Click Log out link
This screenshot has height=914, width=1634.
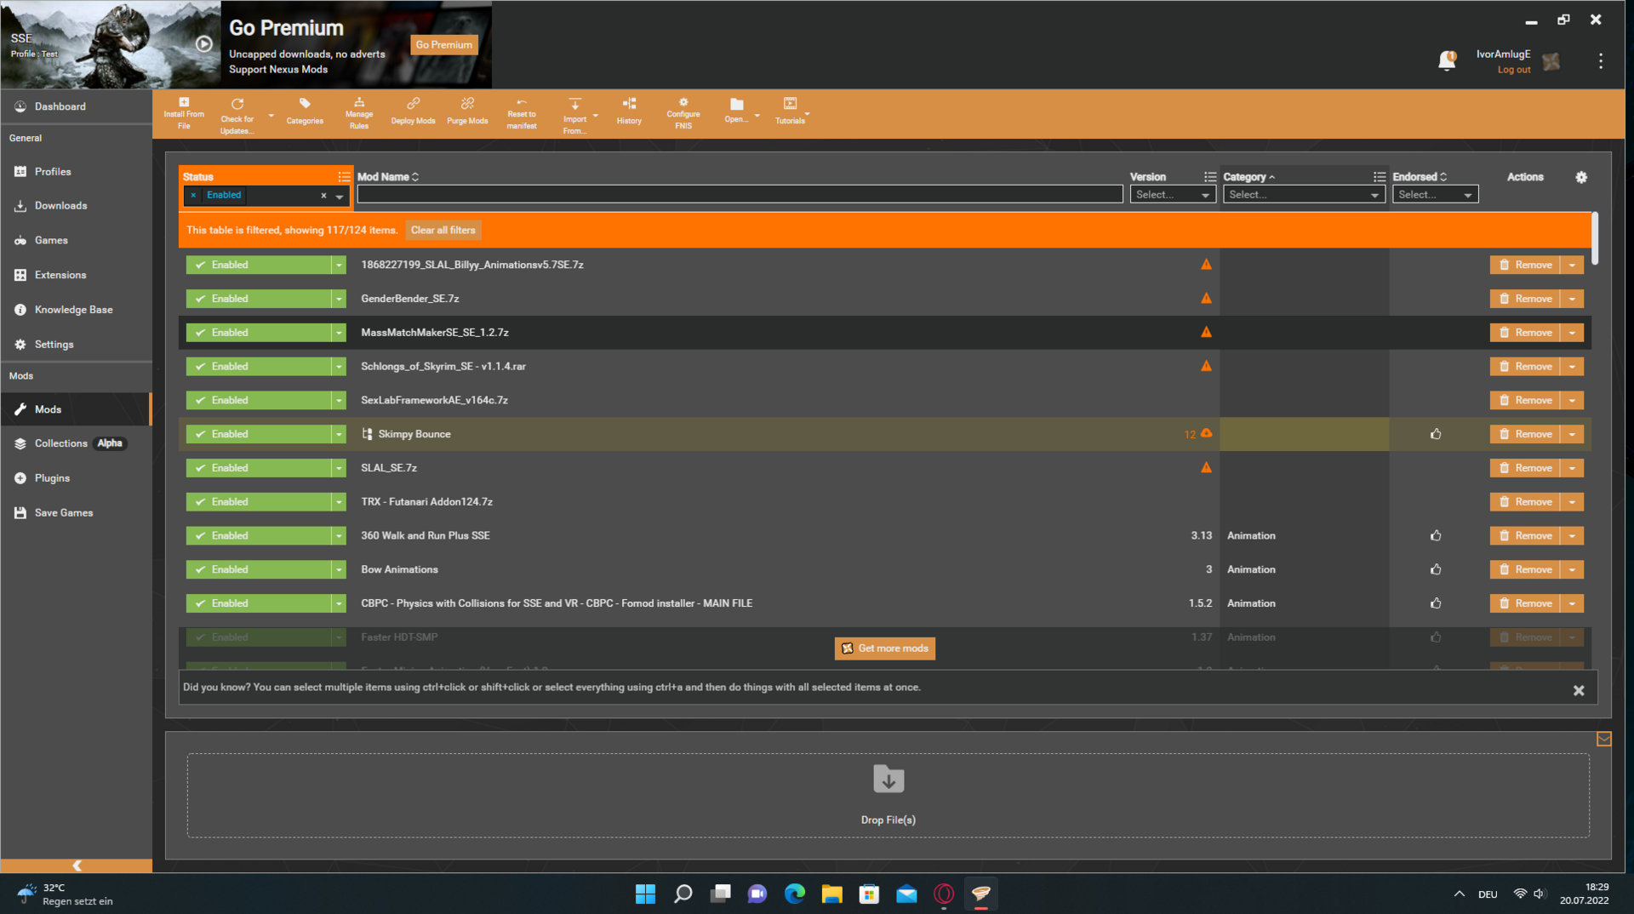1513,70
